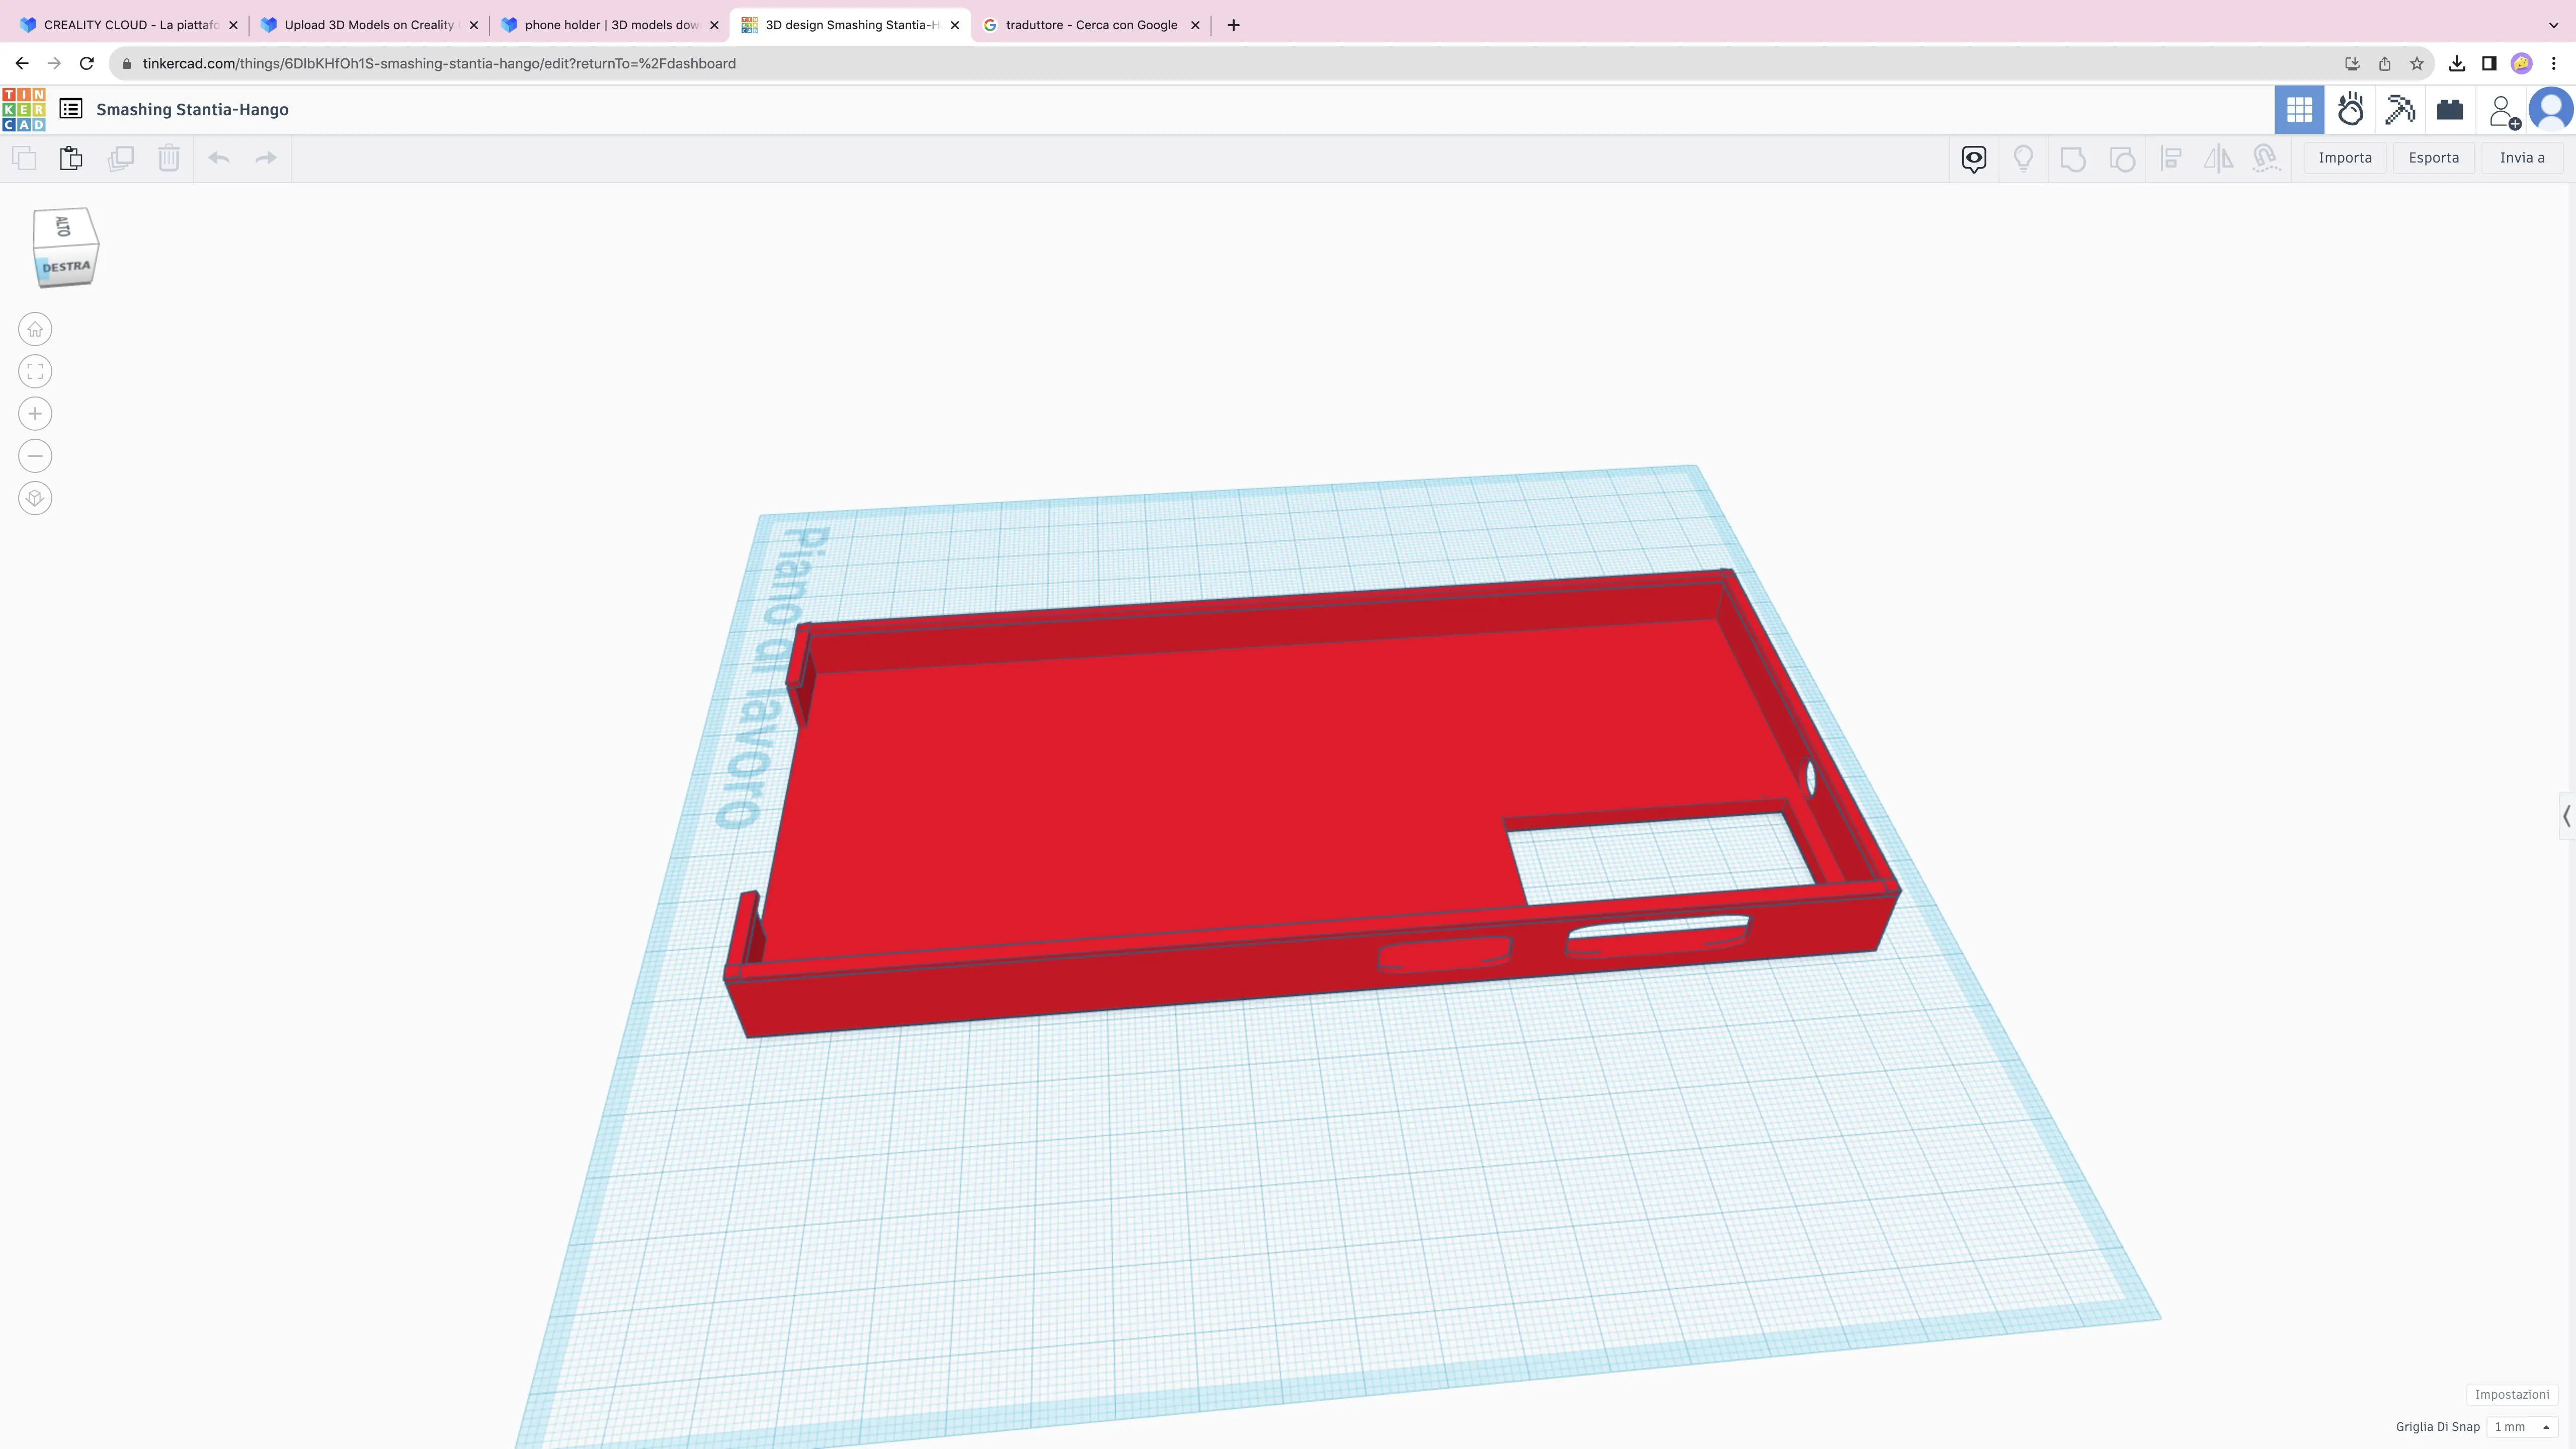Select the 3D design grid view
The image size is (2576, 1449).
(x=2299, y=110)
